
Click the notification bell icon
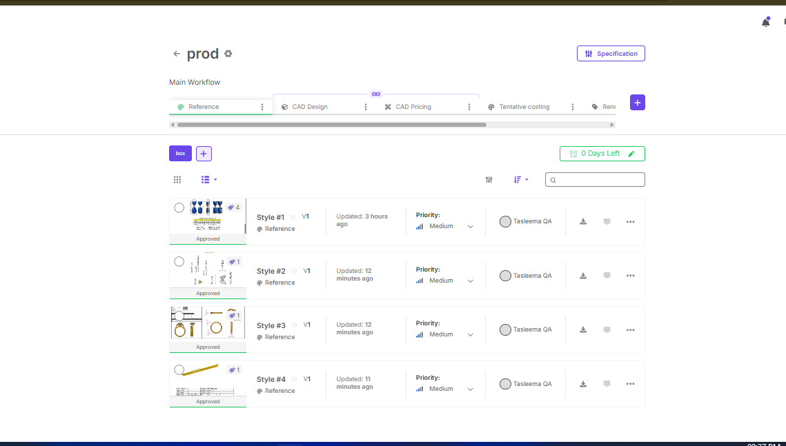[x=765, y=22]
